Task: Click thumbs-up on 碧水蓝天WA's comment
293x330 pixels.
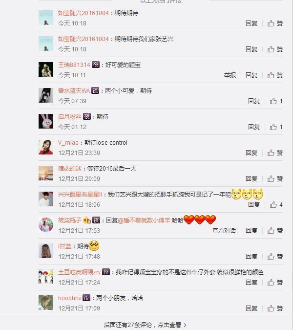Action: coord(276,101)
